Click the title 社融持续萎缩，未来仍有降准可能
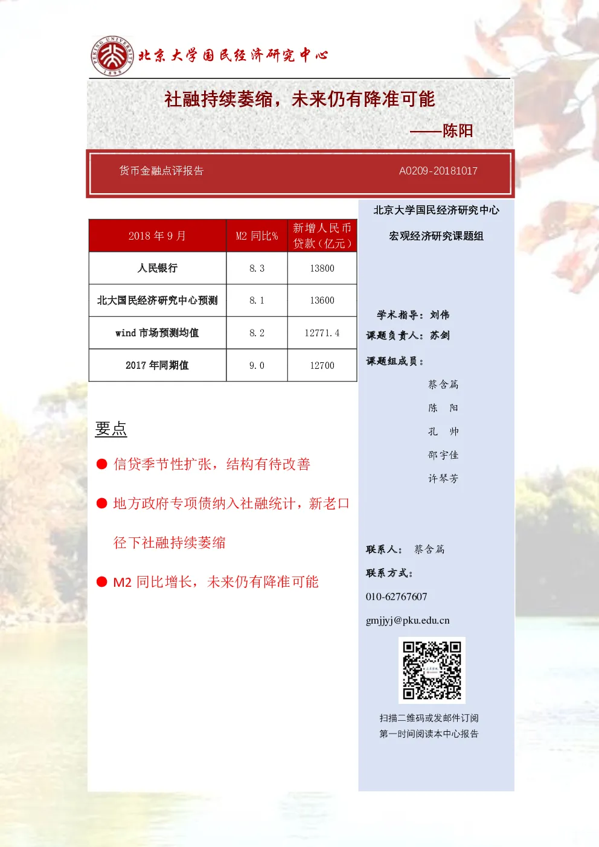599x847 pixels. point(299,99)
